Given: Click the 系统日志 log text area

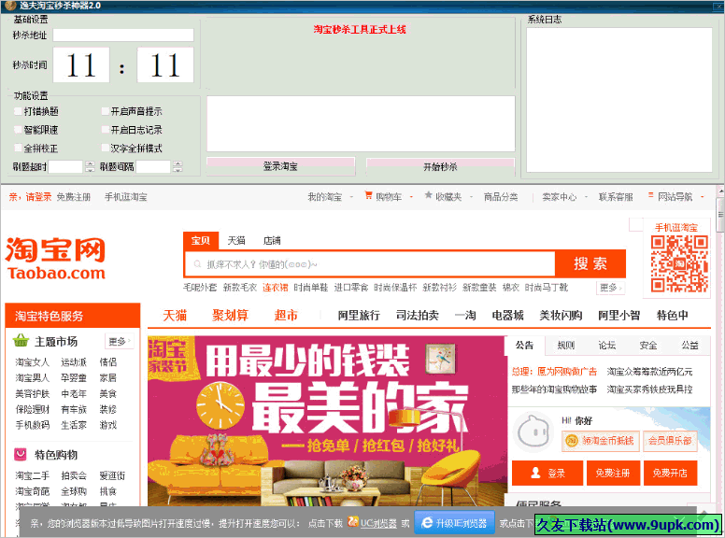Looking at the screenshot, I should coord(619,100).
